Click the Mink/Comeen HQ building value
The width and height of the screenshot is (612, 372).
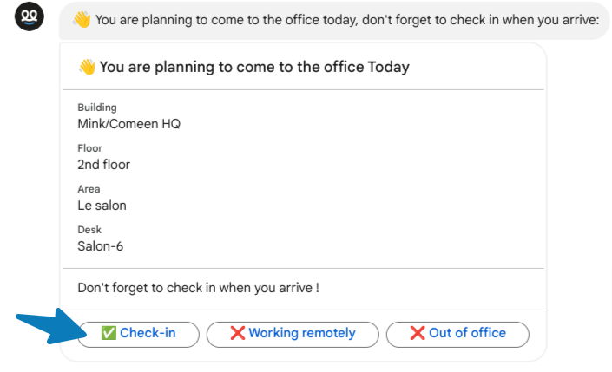point(128,124)
